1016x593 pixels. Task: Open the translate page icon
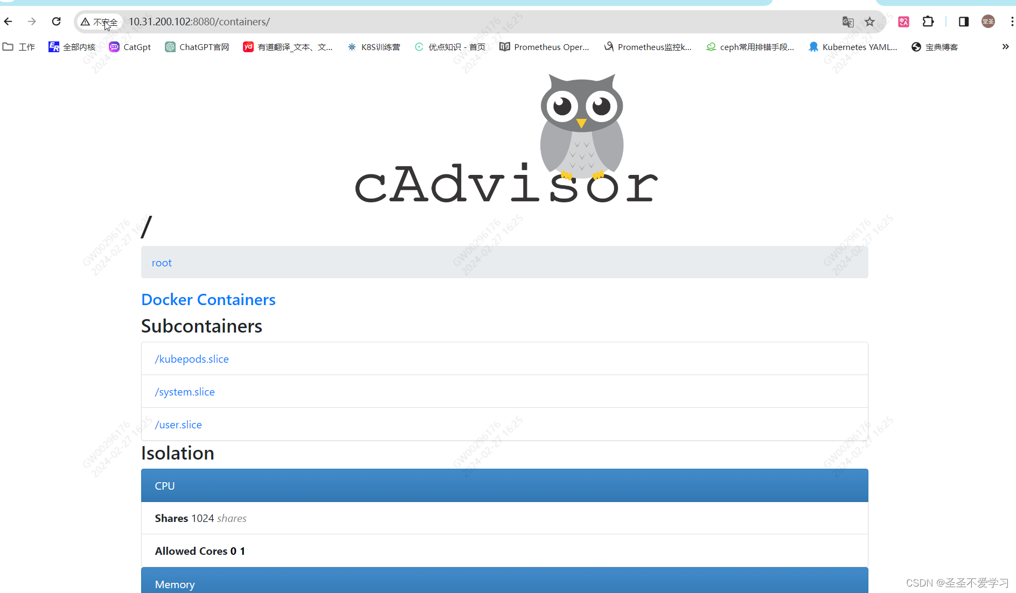pyautogui.click(x=848, y=22)
